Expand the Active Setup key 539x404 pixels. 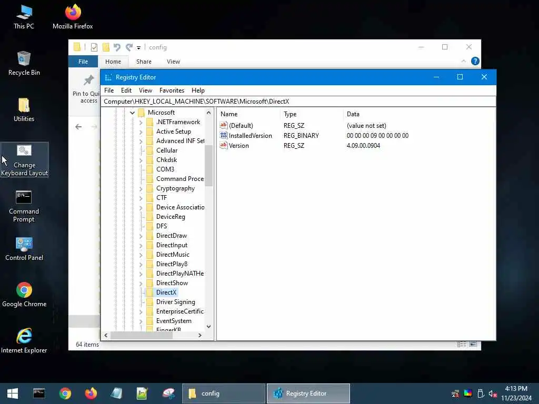pyautogui.click(x=141, y=132)
